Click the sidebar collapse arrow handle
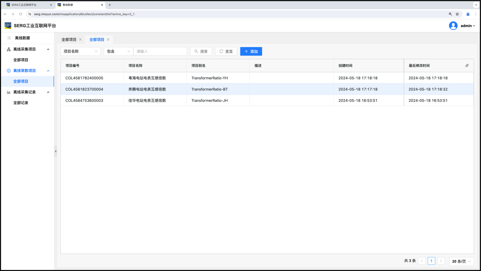The height and width of the screenshot is (271, 481). (x=56, y=151)
